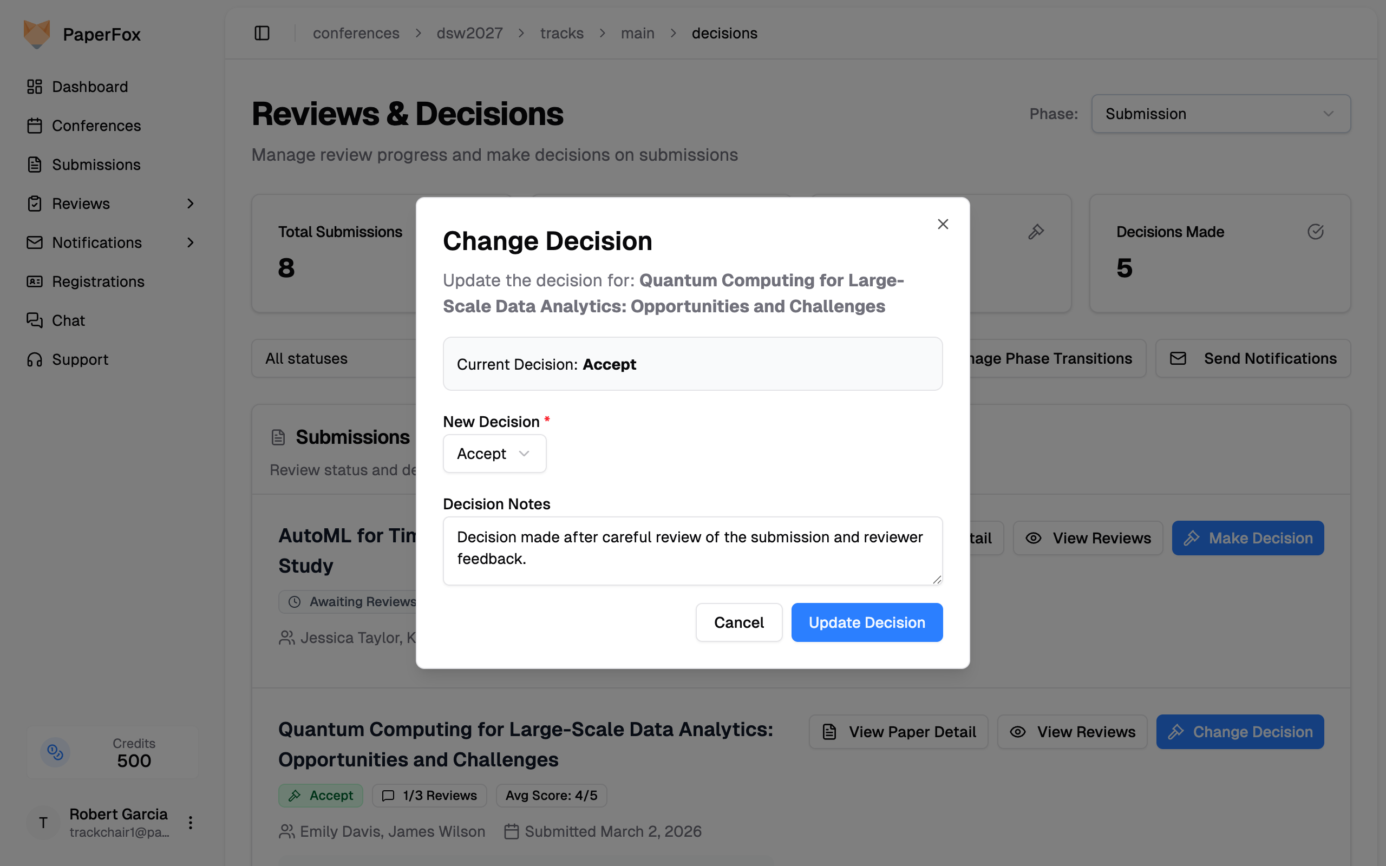
Task: Expand the Notifications submenu chevron
Action: tap(191, 242)
